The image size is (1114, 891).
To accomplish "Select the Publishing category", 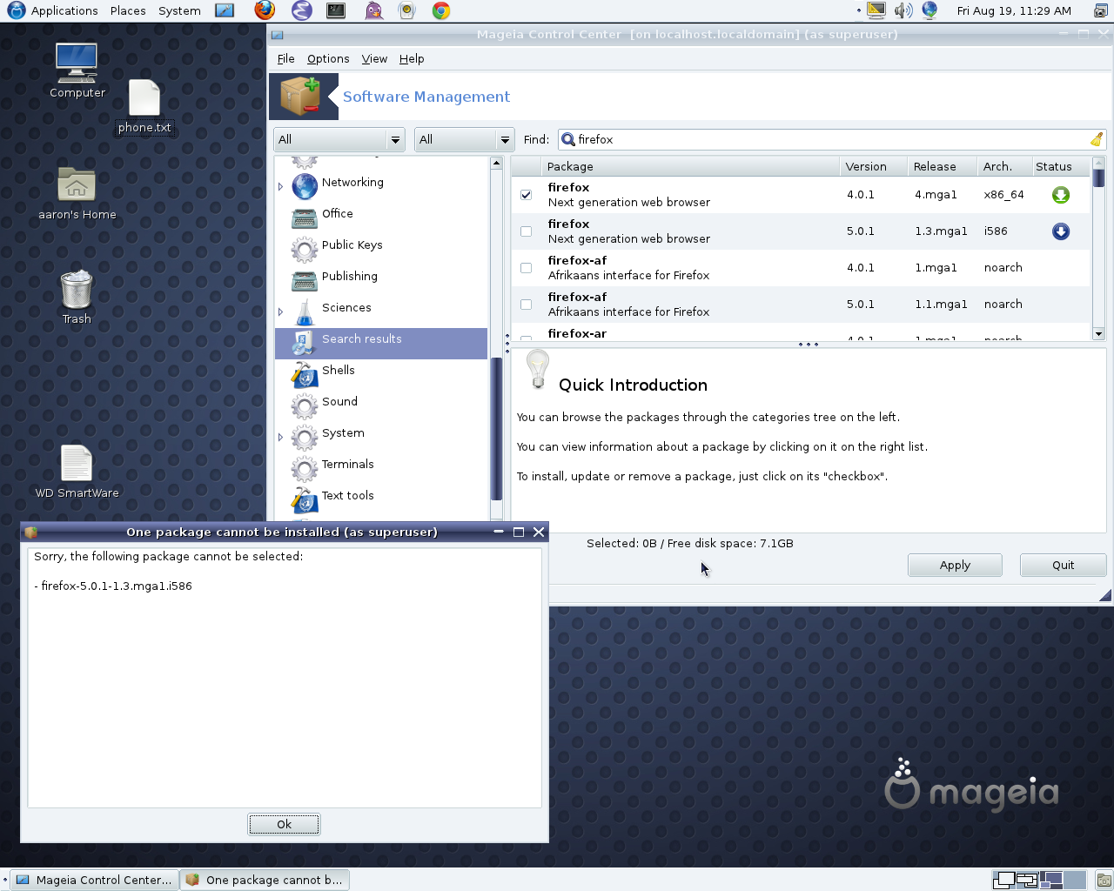I will coord(350,277).
